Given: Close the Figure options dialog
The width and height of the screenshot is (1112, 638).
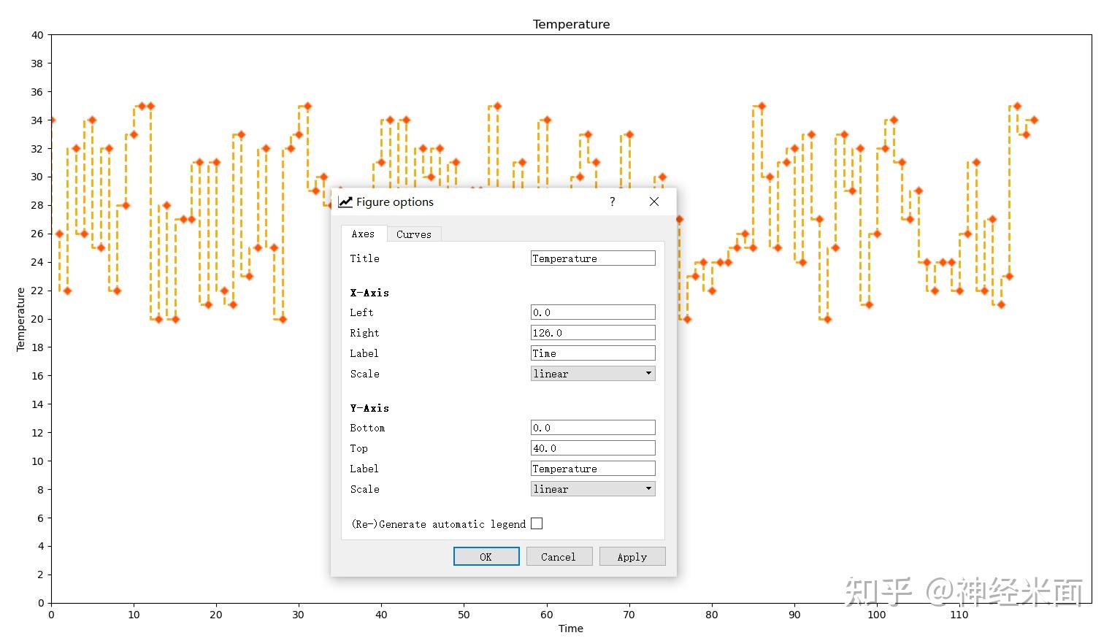Looking at the screenshot, I should [653, 201].
